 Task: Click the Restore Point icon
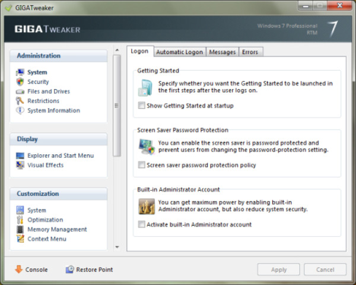tap(69, 270)
